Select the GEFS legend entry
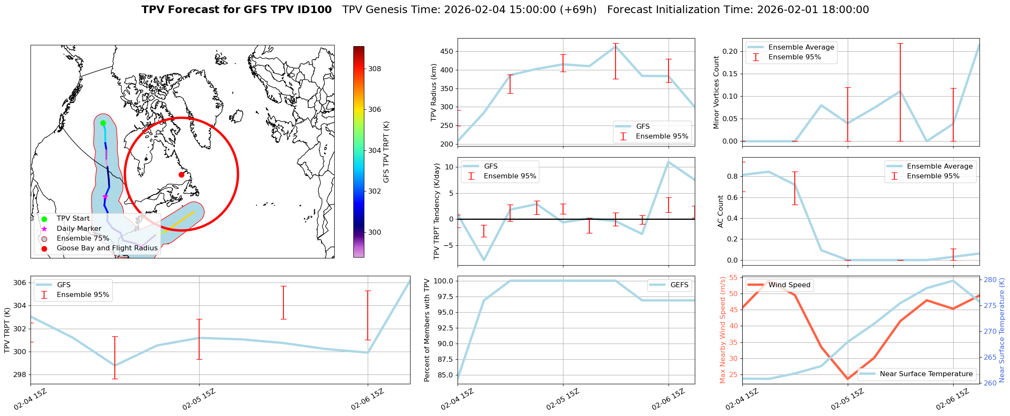1010x416 pixels. click(679, 285)
